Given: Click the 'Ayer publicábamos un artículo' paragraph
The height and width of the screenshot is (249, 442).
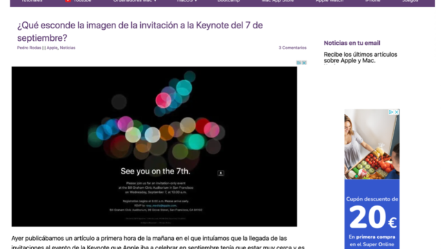Looking at the screenshot, I should coord(158,243).
